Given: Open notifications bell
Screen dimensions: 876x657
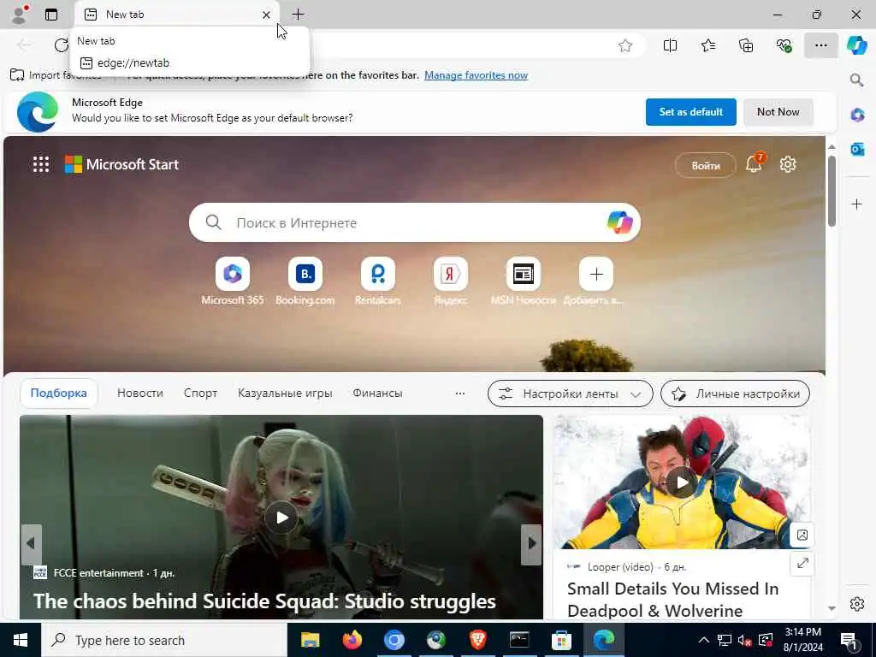Looking at the screenshot, I should (x=754, y=163).
